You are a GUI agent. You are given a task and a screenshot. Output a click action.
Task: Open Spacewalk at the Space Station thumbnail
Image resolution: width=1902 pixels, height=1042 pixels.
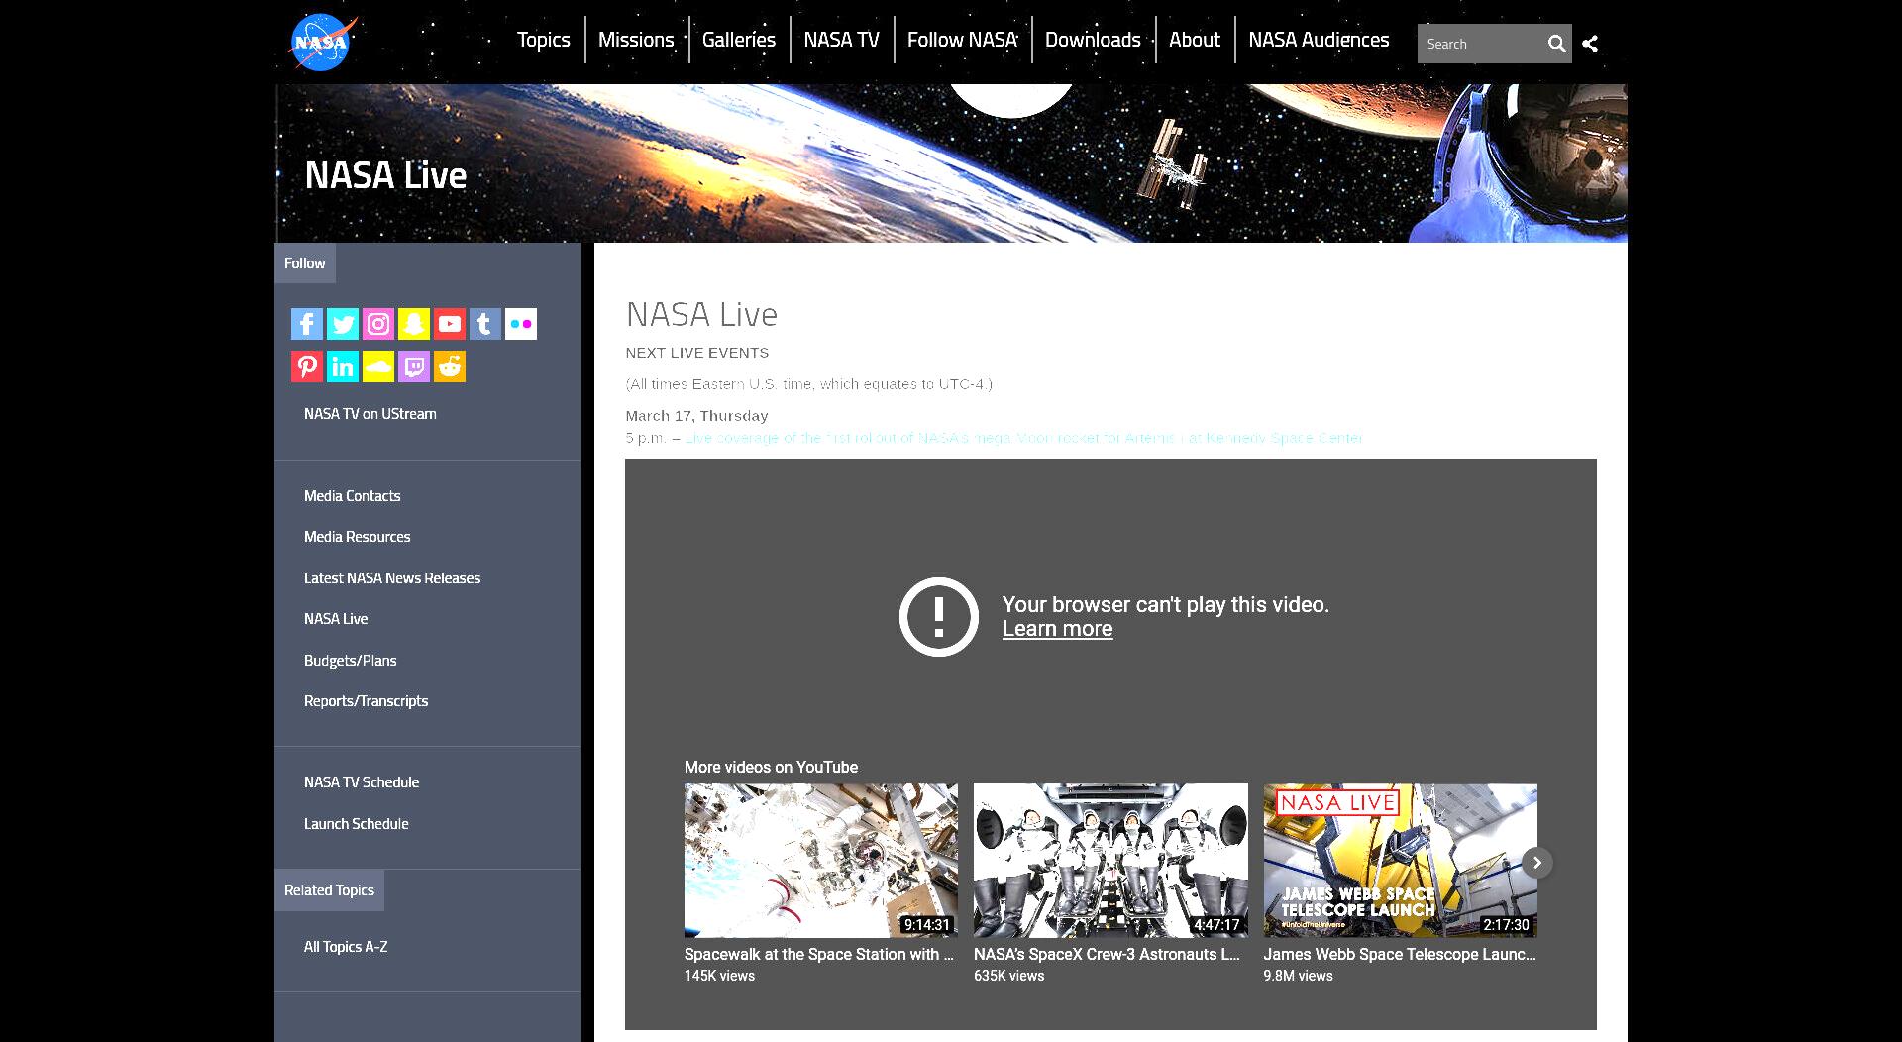821,861
